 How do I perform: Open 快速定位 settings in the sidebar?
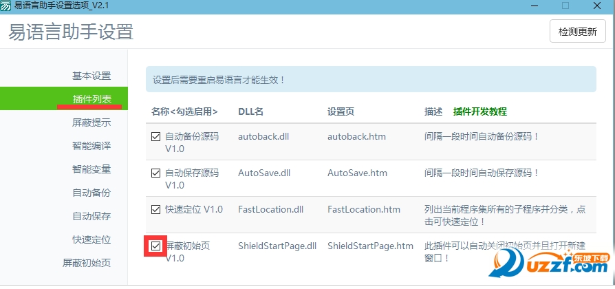tap(91, 239)
